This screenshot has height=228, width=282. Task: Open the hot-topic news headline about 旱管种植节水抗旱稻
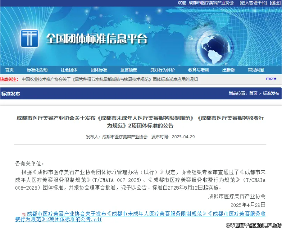(x=109, y=79)
